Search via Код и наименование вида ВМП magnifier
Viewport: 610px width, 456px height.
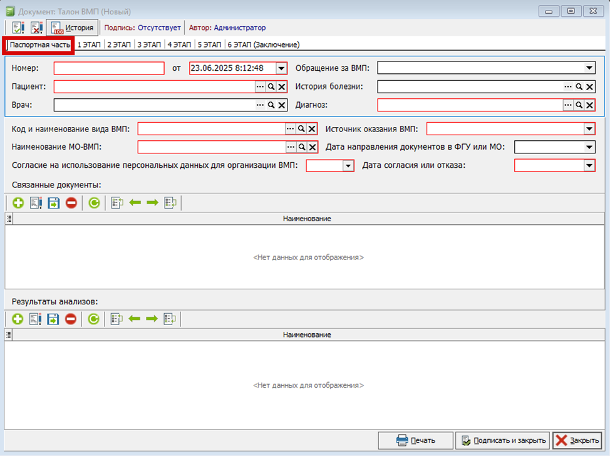tap(301, 129)
